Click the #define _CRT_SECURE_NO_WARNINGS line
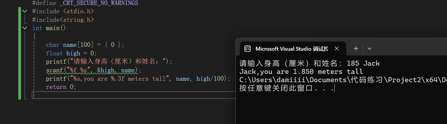 tap(85, 3)
